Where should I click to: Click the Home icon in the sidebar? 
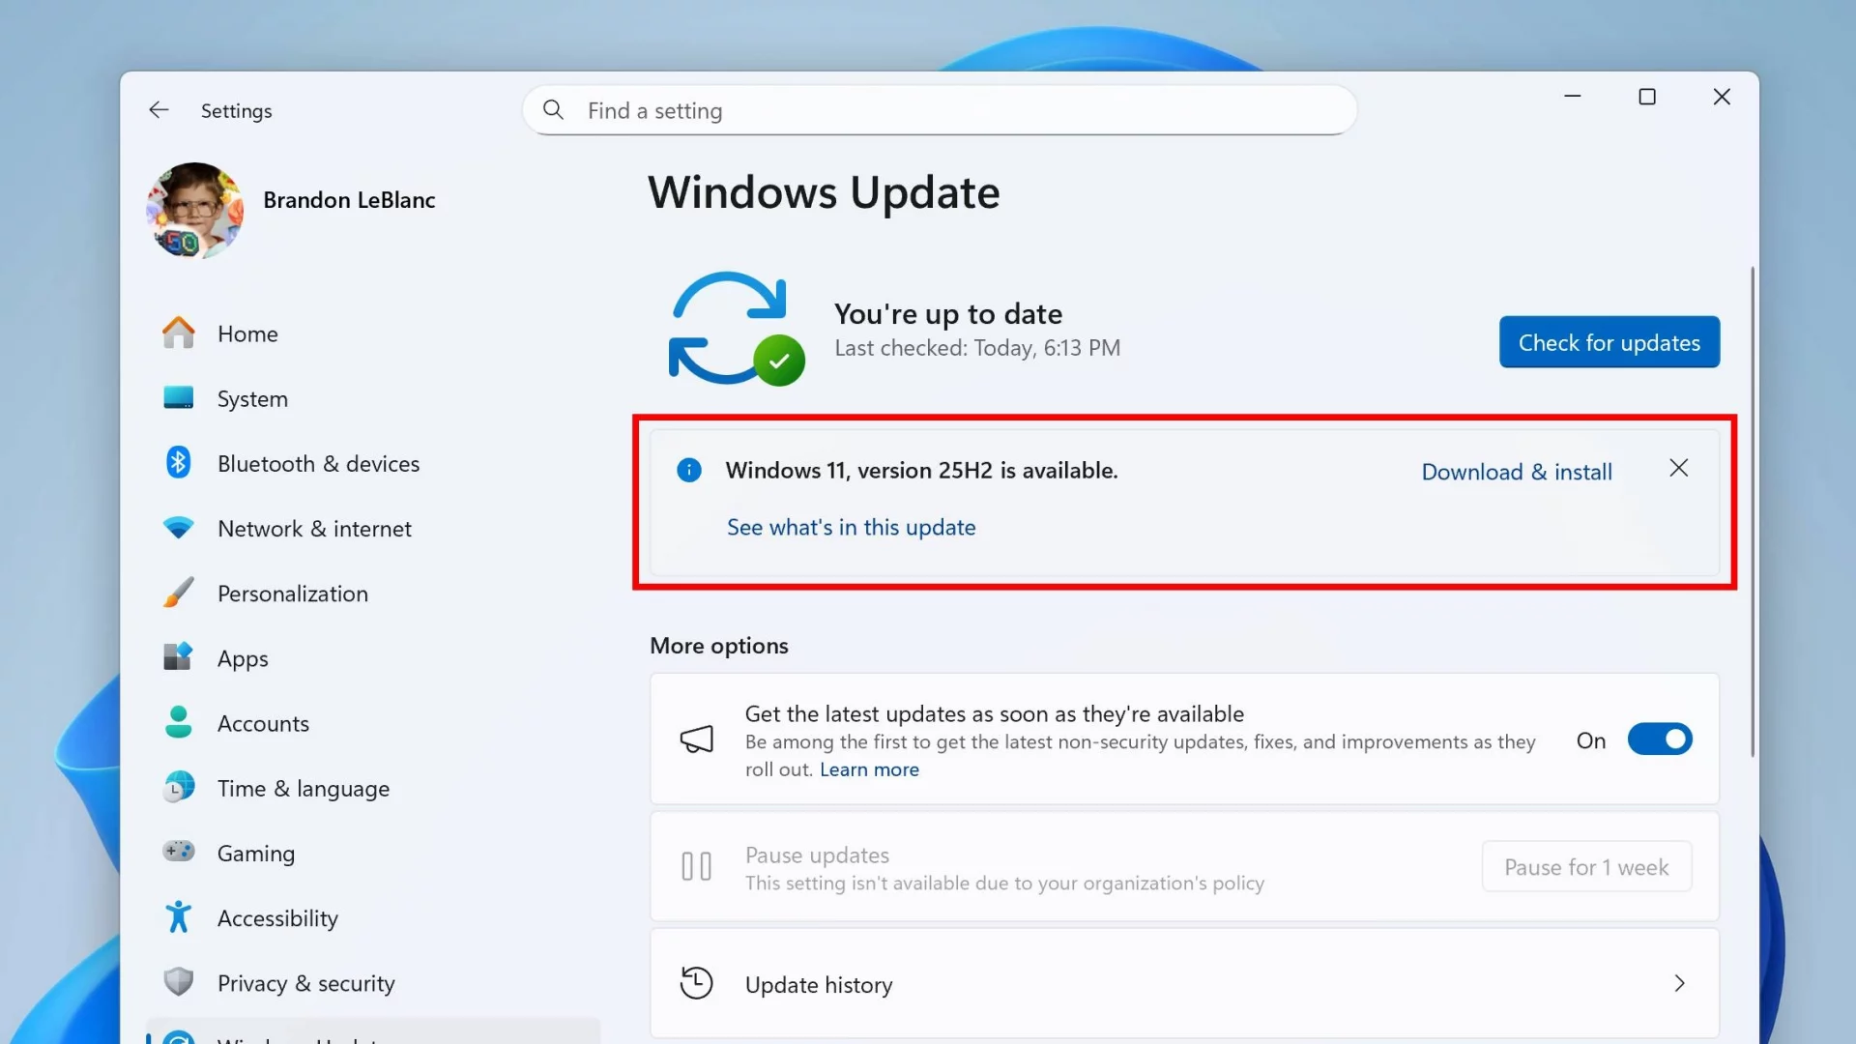pos(178,333)
